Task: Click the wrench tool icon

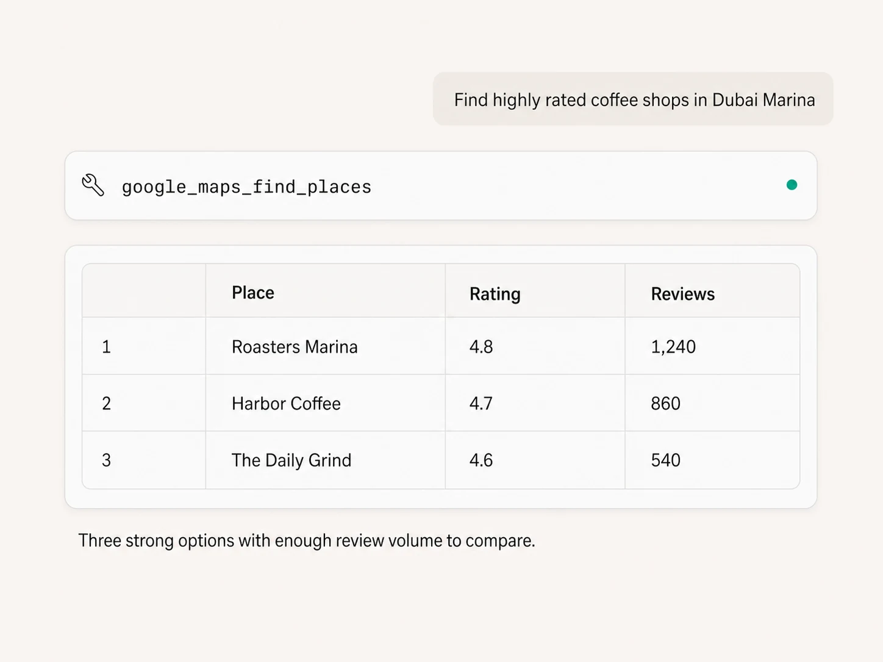Action: (x=93, y=185)
